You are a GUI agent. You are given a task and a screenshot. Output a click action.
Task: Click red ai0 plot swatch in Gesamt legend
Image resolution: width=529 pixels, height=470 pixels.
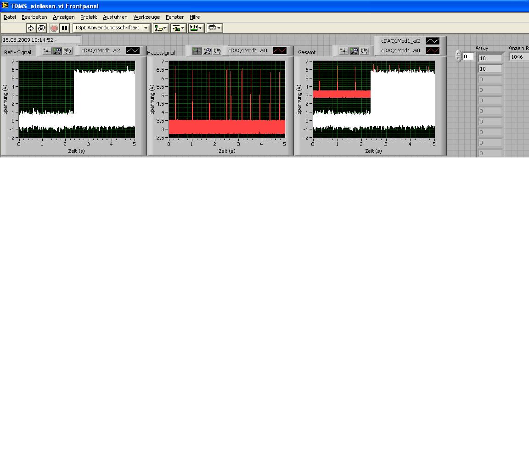[x=433, y=50]
